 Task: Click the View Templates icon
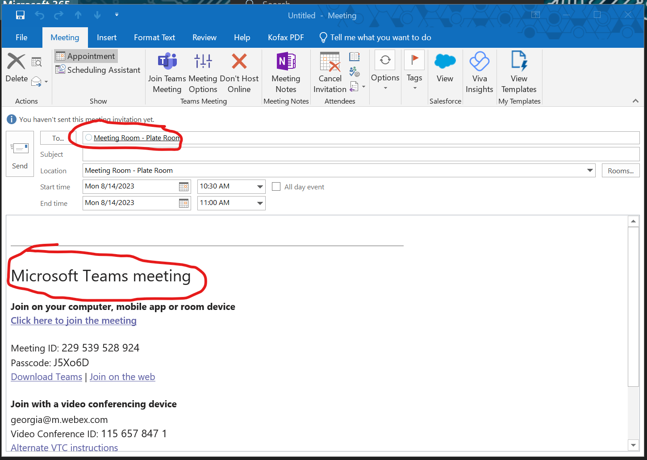[519, 73]
